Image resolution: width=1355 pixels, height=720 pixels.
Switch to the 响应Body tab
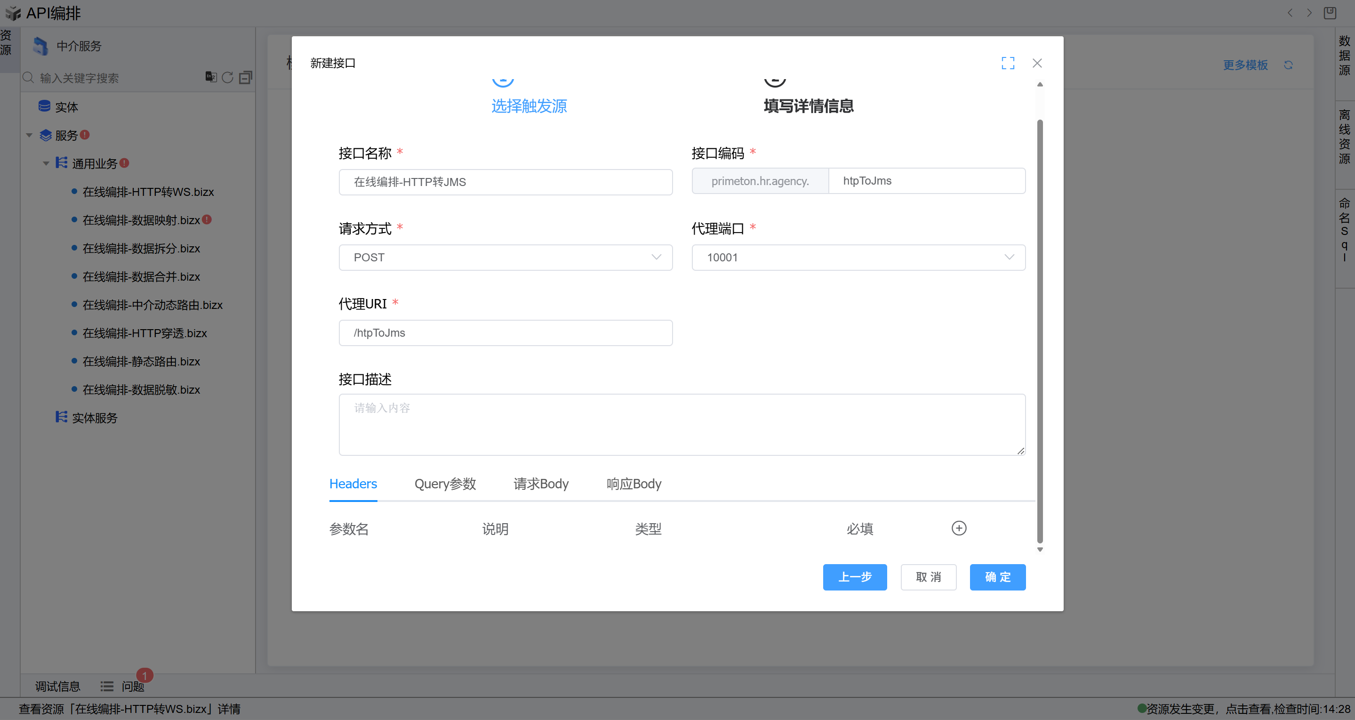pyautogui.click(x=633, y=484)
